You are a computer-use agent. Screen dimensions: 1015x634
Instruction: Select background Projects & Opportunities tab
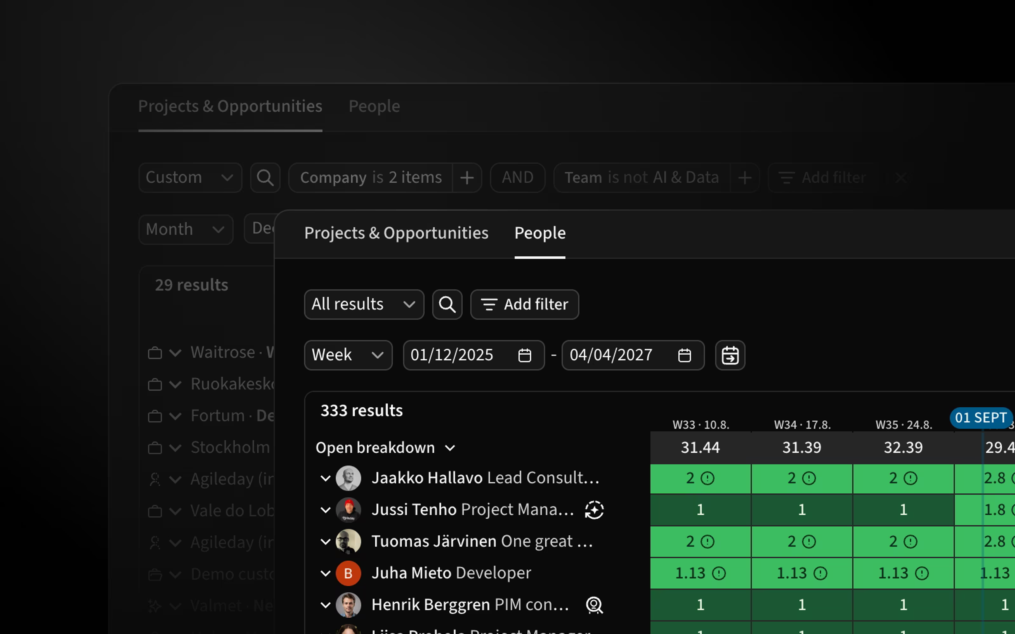[230, 107]
